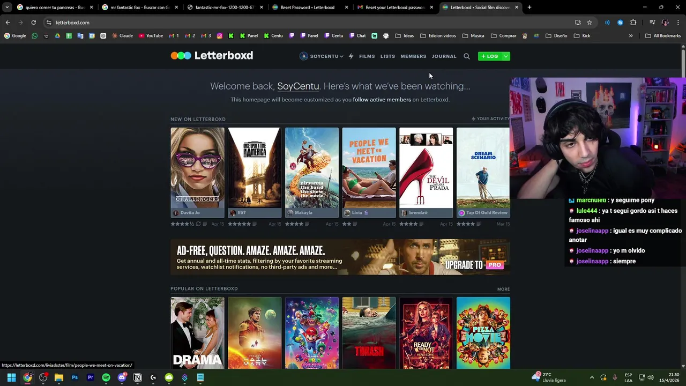
Task: Go to the Films section
Action: point(367,56)
